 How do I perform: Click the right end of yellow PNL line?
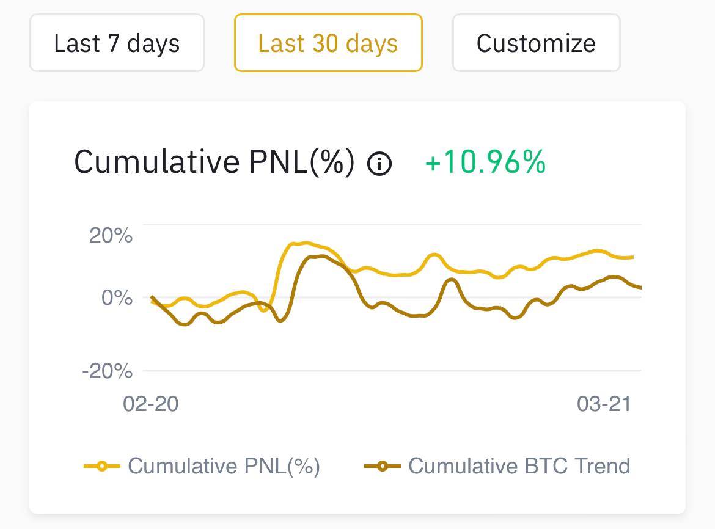[x=632, y=257]
